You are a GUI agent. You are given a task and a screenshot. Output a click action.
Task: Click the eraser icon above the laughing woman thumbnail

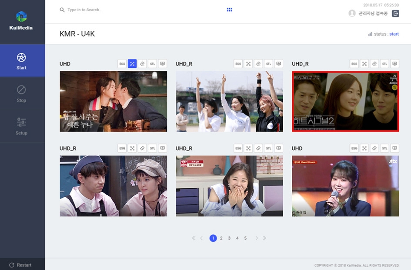258,148
